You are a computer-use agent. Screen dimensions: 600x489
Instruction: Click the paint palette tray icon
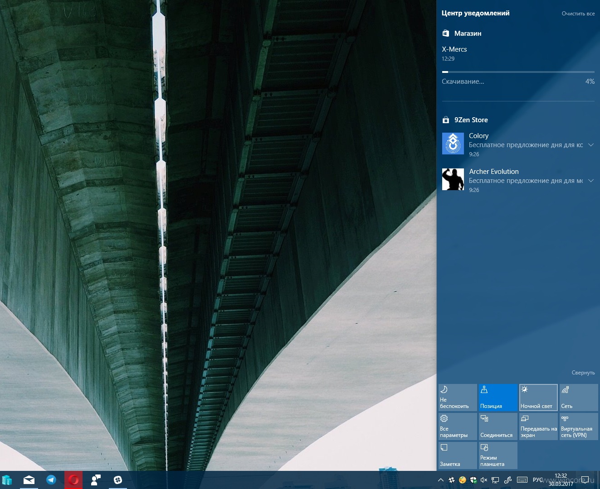463,480
